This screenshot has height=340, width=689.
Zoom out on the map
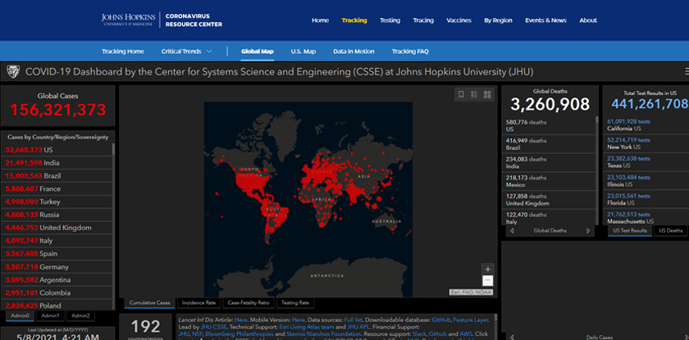click(x=488, y=280)
